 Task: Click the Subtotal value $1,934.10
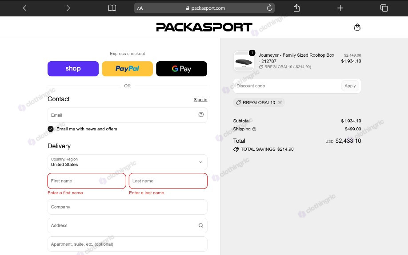click(x=351, y=121)
